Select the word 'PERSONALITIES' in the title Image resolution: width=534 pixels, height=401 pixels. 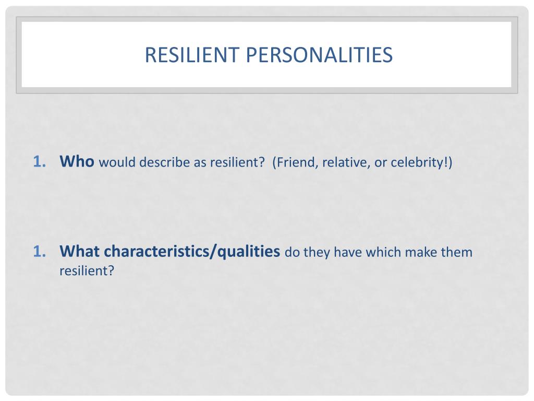[x=319, y=55]
